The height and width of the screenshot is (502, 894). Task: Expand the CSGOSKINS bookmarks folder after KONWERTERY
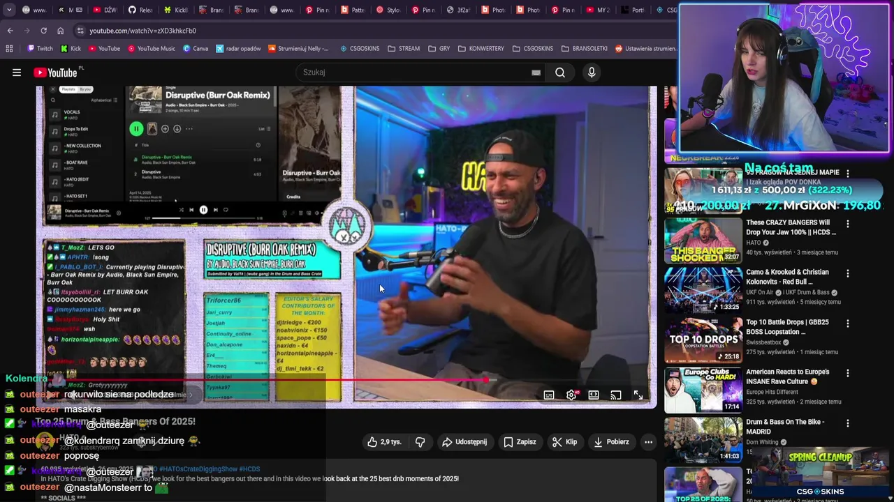point(532,49)
